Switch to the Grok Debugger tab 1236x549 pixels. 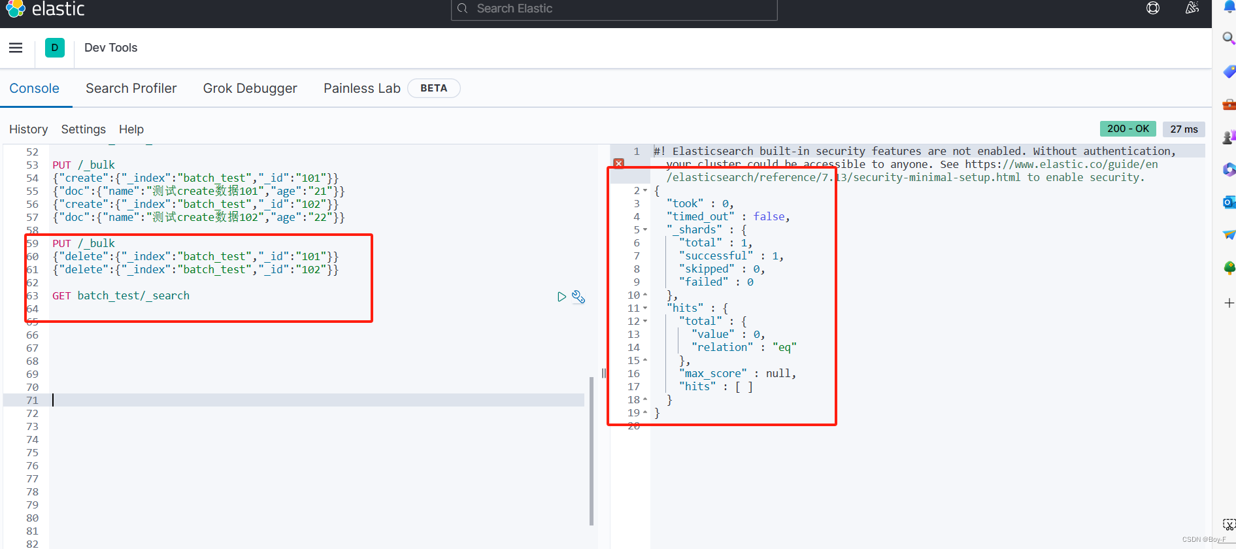click(x=250, y=88)
